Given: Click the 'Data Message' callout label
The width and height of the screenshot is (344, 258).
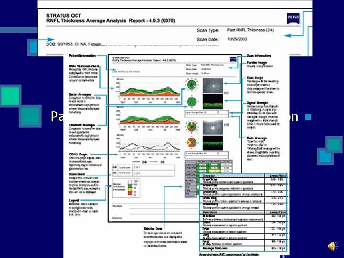Looking at the screenshot, I should click(x=257, y=138).
